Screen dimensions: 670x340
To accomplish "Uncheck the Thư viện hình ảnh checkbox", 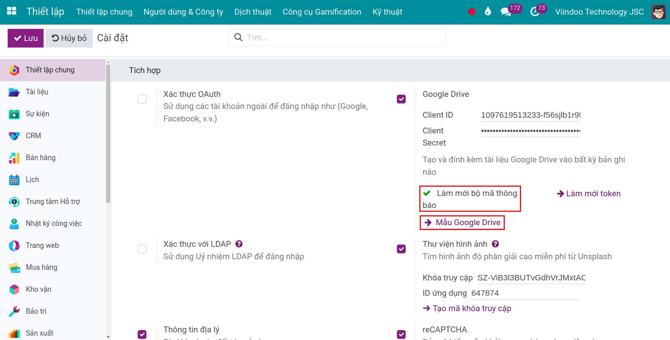I will pyautogui.click(x=401, y=249).
